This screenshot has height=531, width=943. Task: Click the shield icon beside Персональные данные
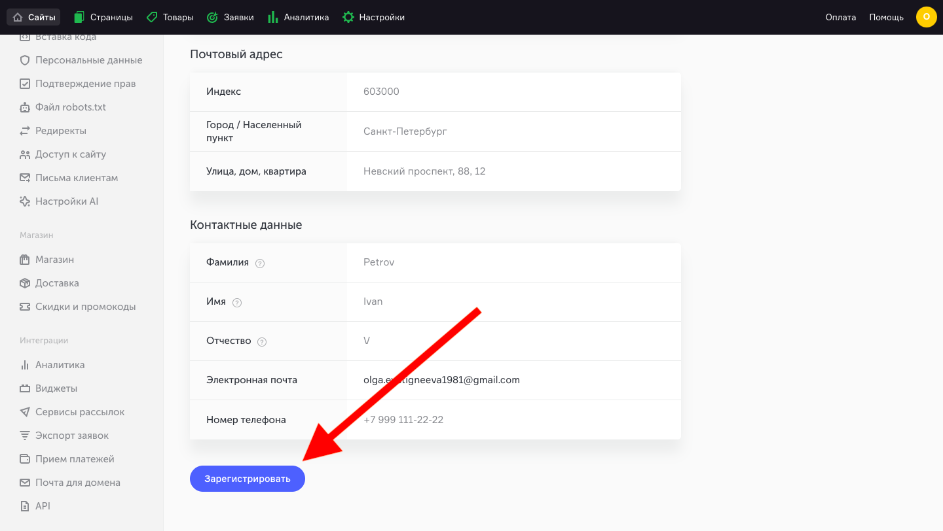pyautogui.click(x=25, y=60)
